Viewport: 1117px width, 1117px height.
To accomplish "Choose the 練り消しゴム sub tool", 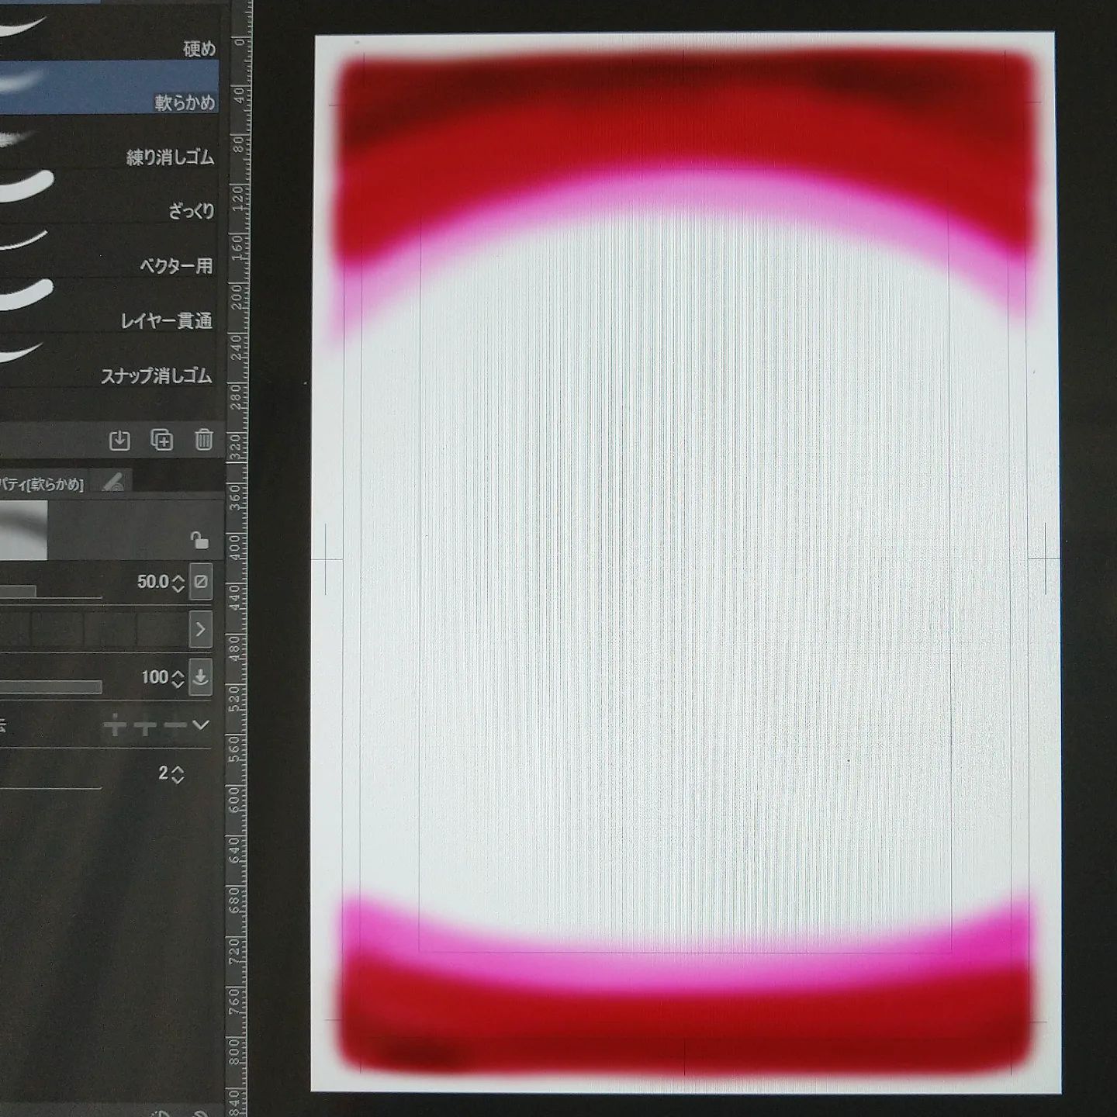I will [x=109, y=143].
